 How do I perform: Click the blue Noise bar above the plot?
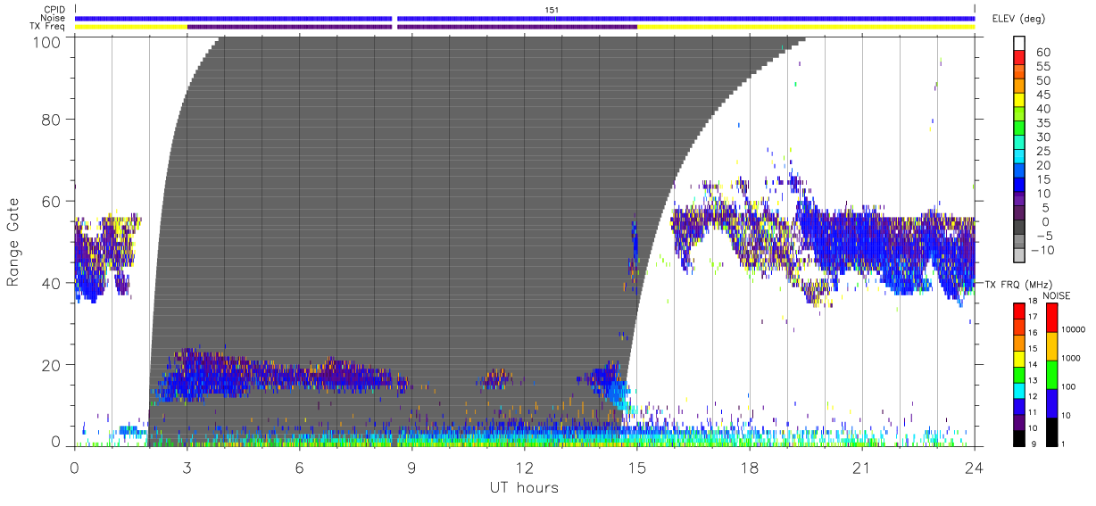pos(524,18)
